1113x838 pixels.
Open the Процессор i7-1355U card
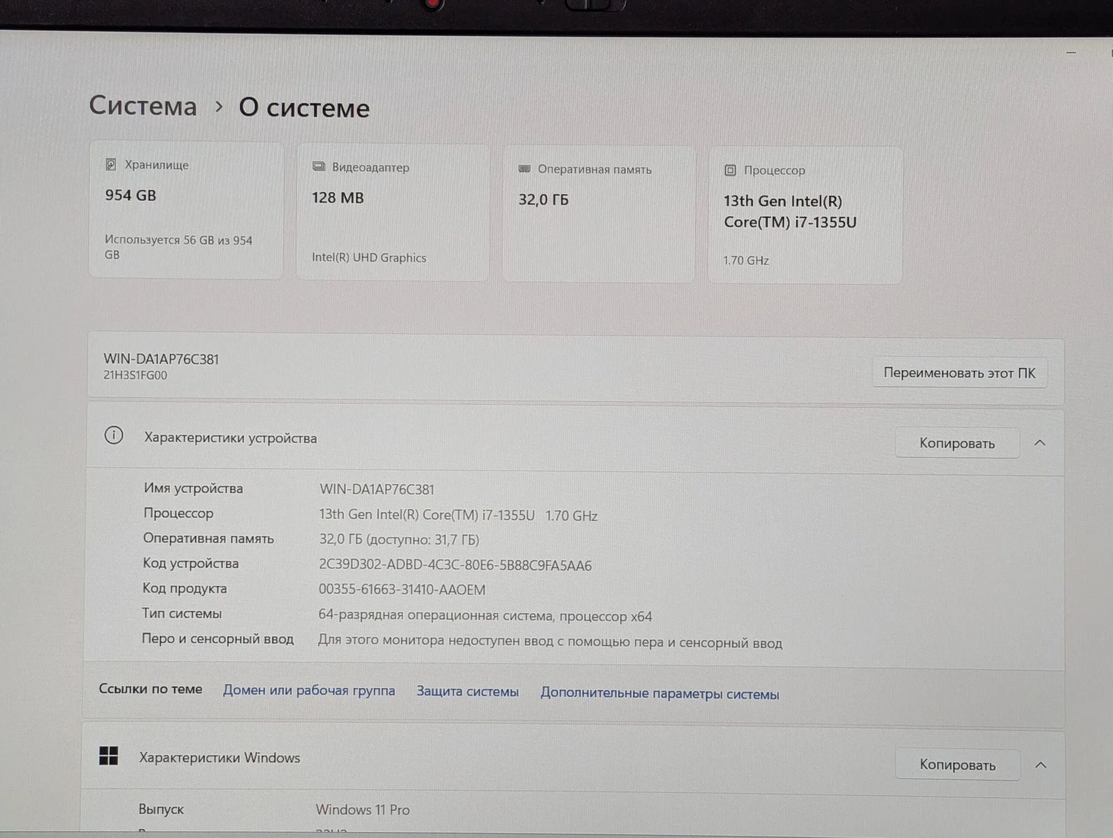point(805,215)
